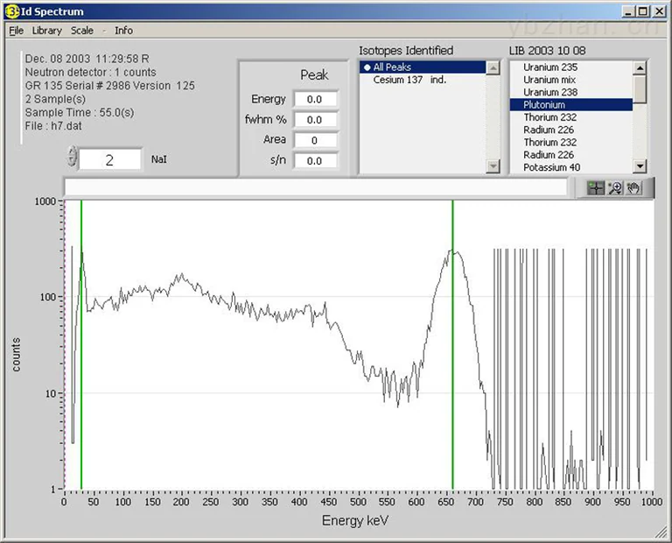The image size is (672, 543).
Task: Click the sample number stepper control
Action: tap(72, 156)
